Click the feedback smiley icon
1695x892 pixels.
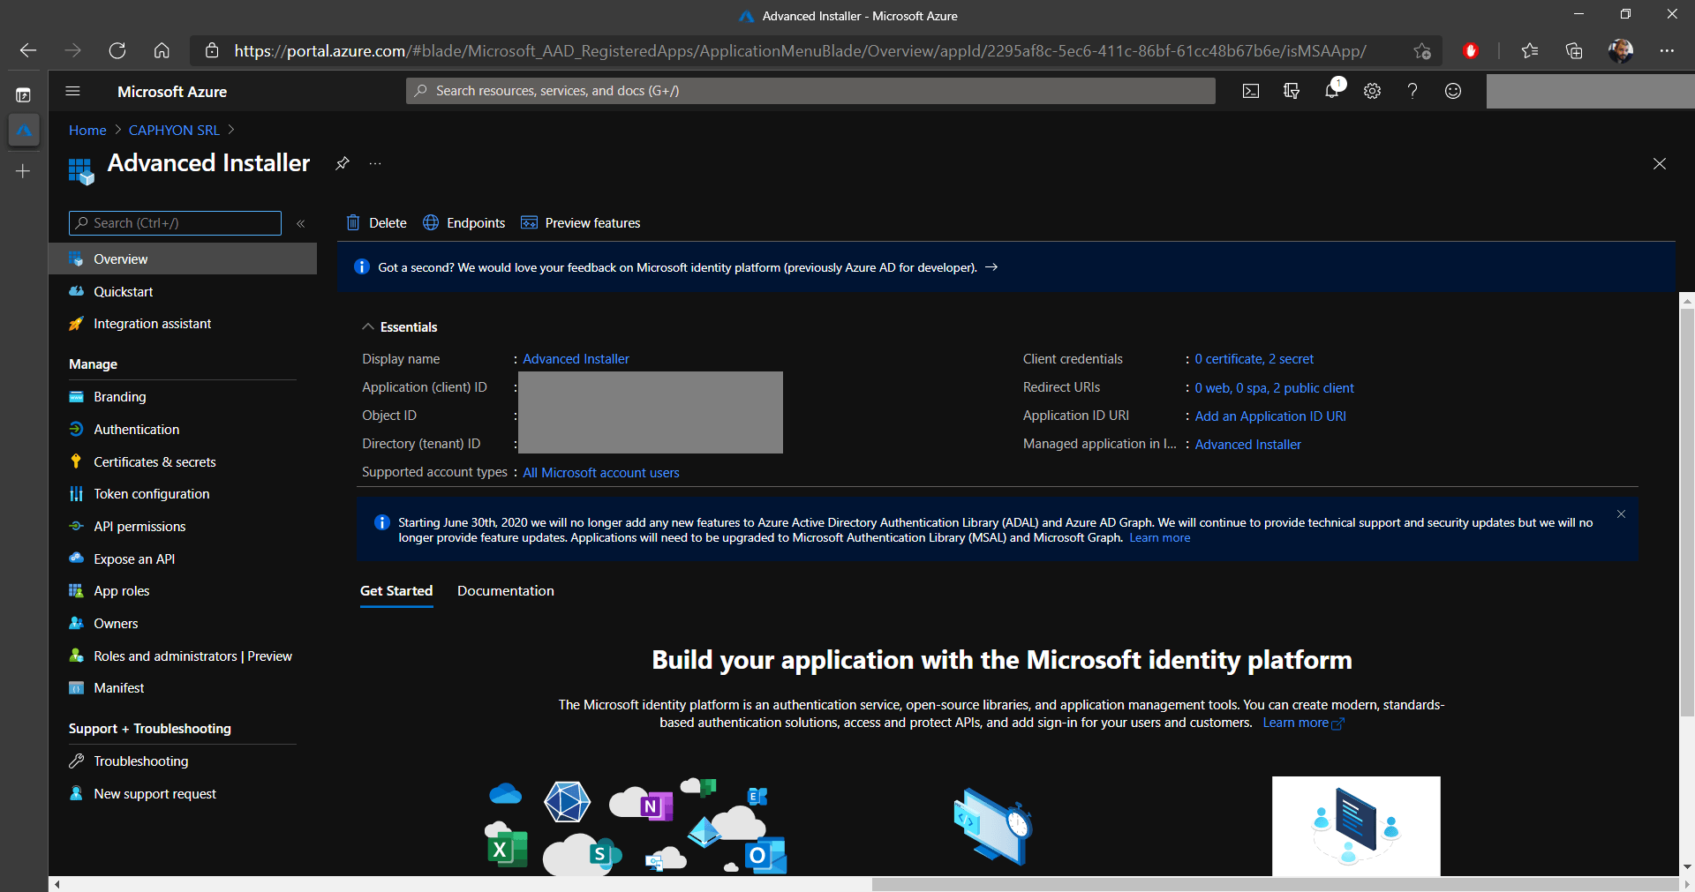[x=1453, y=91]
